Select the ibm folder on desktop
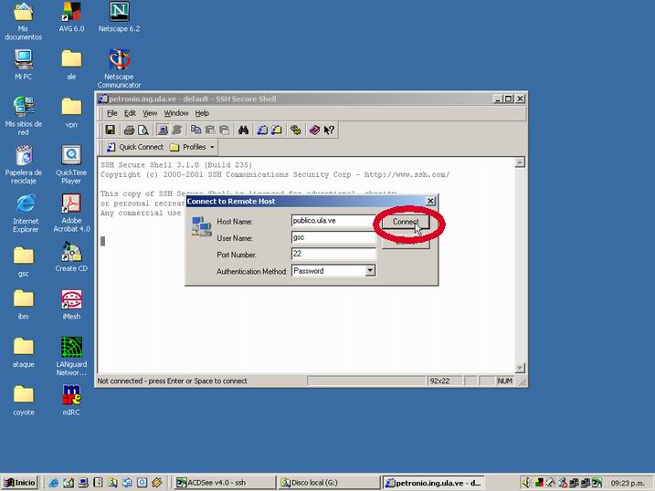Image resolution: width=655 pixels, height=491 pixels. click(x=23, y=305)
